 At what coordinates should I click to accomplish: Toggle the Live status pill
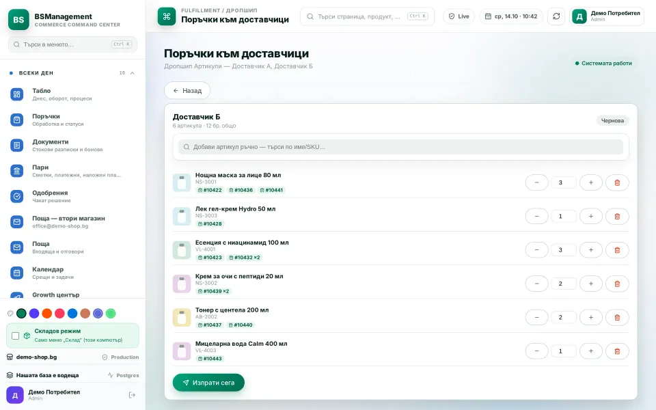point(459,16)
